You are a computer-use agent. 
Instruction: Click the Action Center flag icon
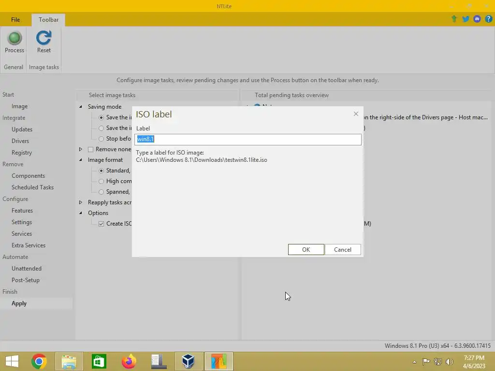426,361
